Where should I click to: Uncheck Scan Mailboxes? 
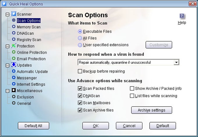80,103
